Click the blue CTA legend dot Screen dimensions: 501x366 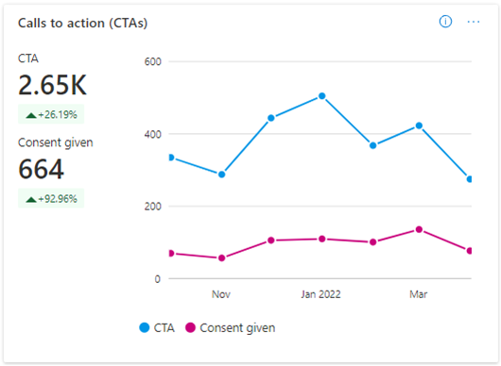click(145, 327)
